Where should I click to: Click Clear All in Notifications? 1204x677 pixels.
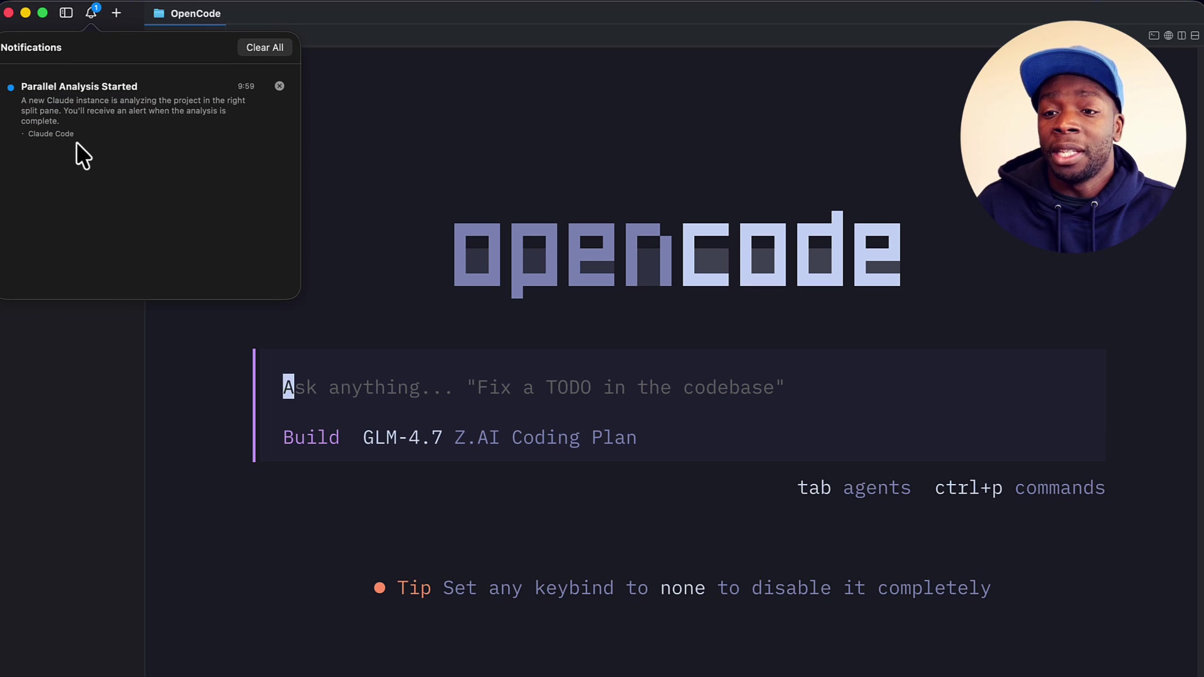click(265, 47)
